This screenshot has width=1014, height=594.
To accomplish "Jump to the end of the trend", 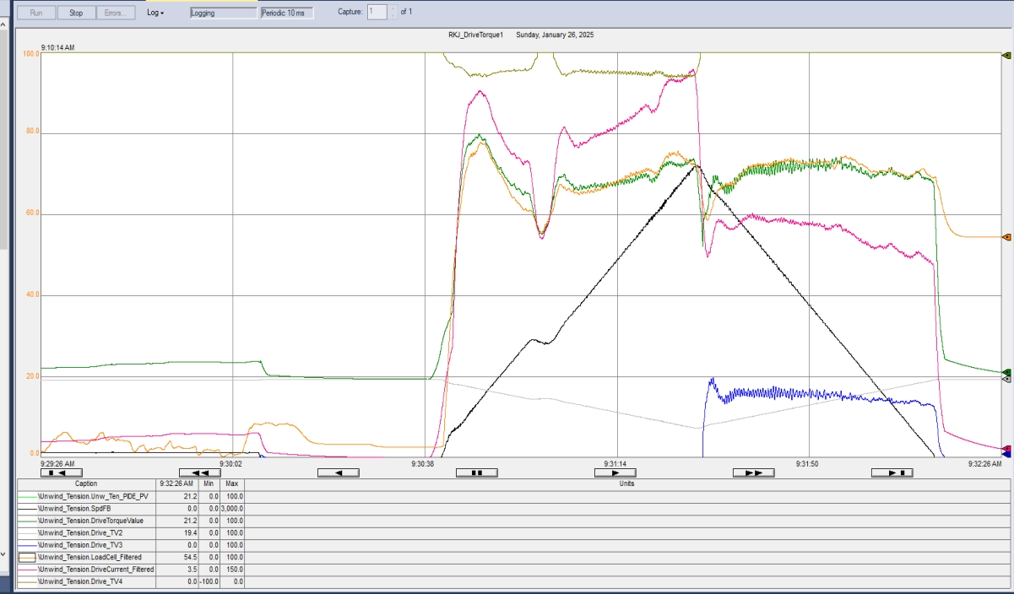I will tap(892, 472).
